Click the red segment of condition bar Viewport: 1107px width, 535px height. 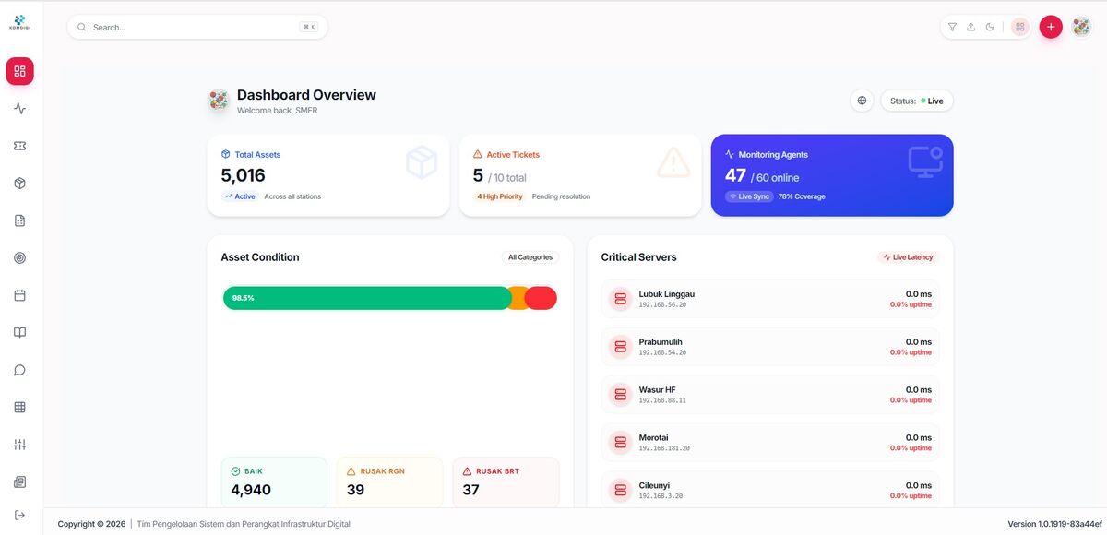click(542, 298)
